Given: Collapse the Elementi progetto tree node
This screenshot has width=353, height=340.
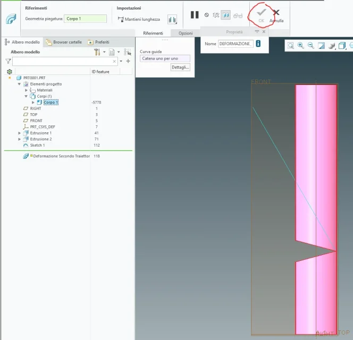Looking at the screenshot, I should (x=20, y=84).
